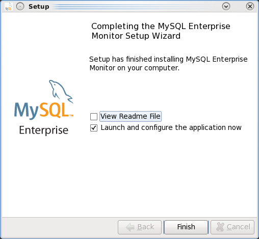This screenshot has height=239, width=259.
Task: Click the Completing the MySQL Enterprise Monitor heading
Action: click(161, 31)
